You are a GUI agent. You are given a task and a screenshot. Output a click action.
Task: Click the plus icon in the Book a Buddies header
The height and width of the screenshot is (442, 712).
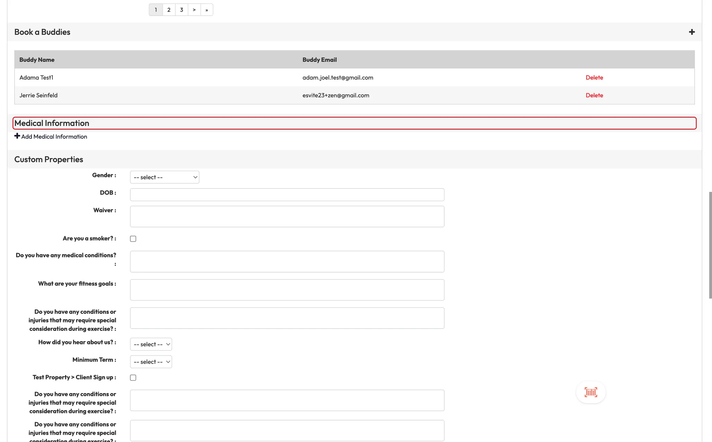[691, 32]
